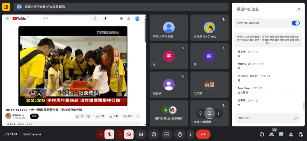Select the 蔡詠素 participant tile
This screenshot has height=141, width=307.
point(169,85)
